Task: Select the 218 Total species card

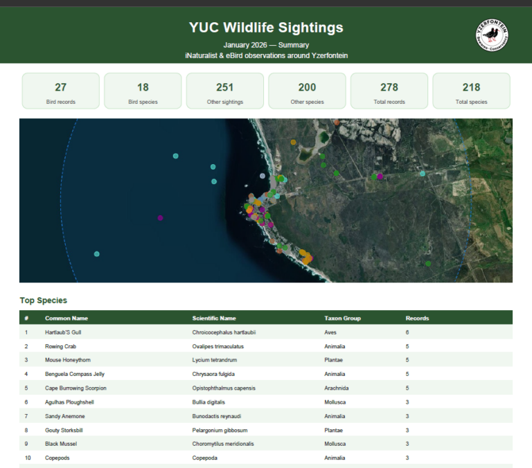Action: tap(471, 91)
